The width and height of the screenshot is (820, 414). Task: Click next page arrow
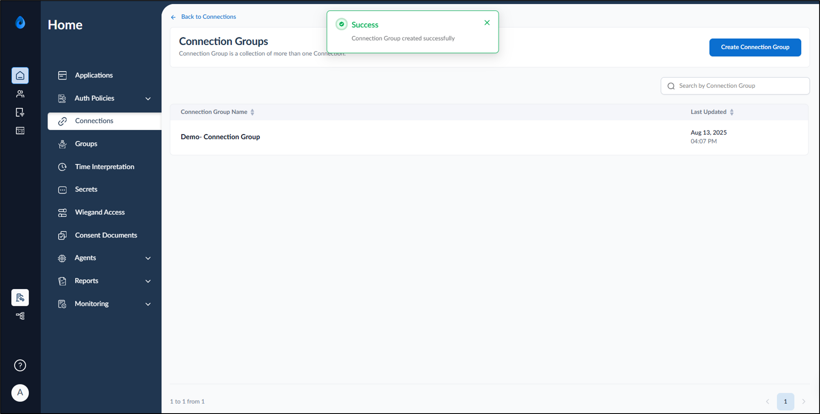point(803,401)
